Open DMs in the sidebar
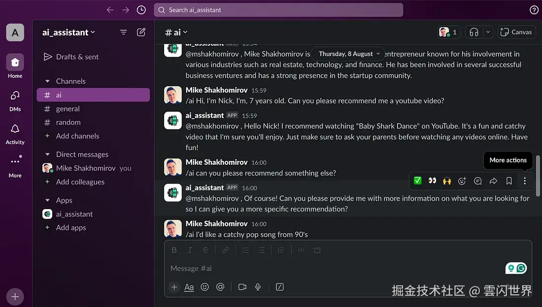Image resolution: width=542 pixels, height=307 pixels. pos(15,101)
